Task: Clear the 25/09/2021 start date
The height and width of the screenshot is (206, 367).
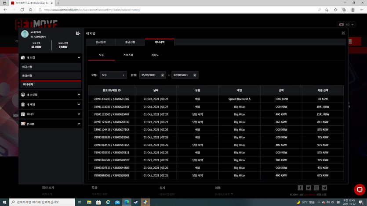Action: point(162,75)
